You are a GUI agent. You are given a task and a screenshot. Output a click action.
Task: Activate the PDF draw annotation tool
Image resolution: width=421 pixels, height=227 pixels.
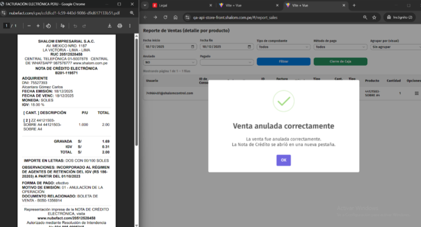[x=63, y=26]
